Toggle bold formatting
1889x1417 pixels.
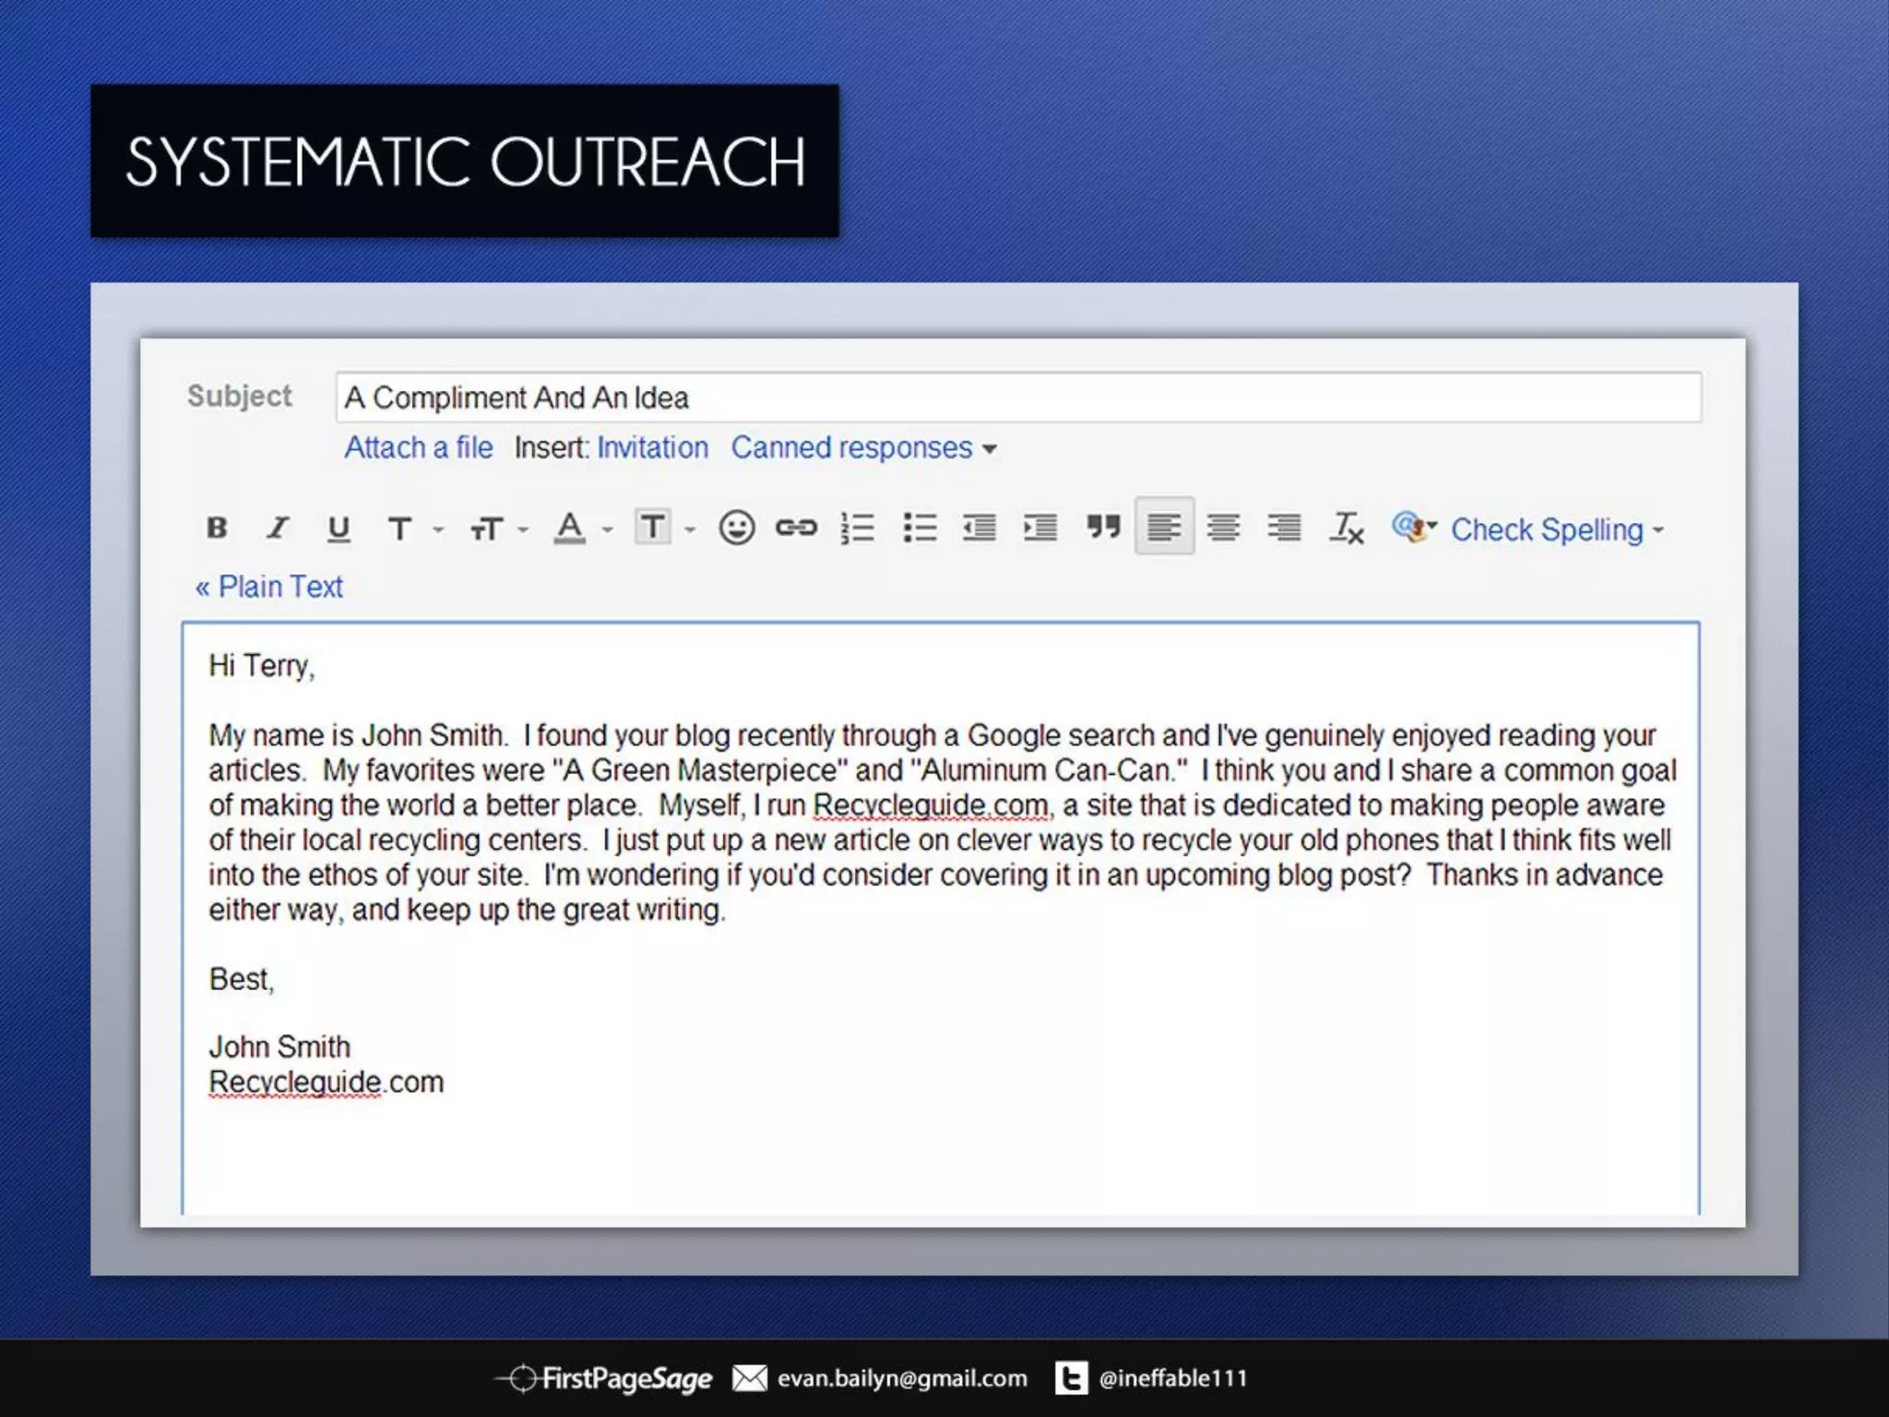[217, 528]
